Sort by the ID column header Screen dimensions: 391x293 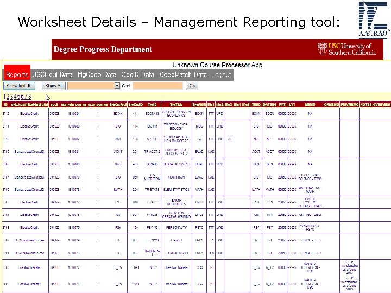click(x=6, y=105)
